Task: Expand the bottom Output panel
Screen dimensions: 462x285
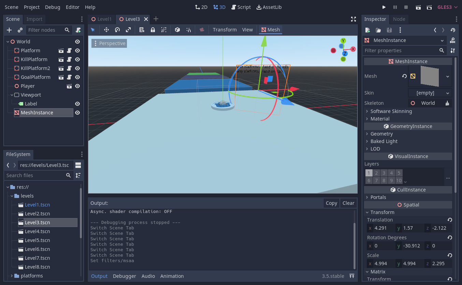Action: click(x=352, y=276)
